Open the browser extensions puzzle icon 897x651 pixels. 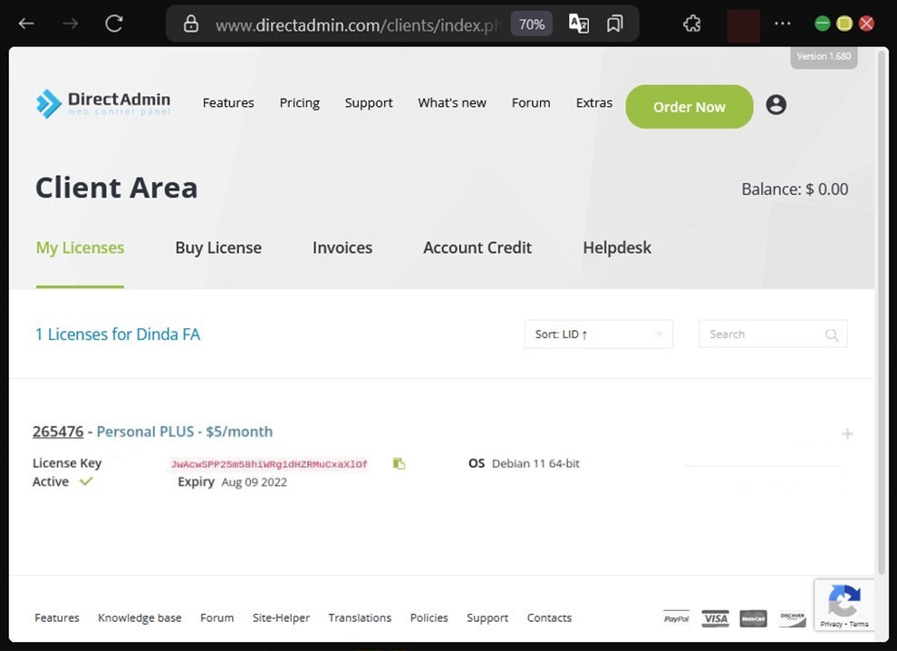click(691, 24)
